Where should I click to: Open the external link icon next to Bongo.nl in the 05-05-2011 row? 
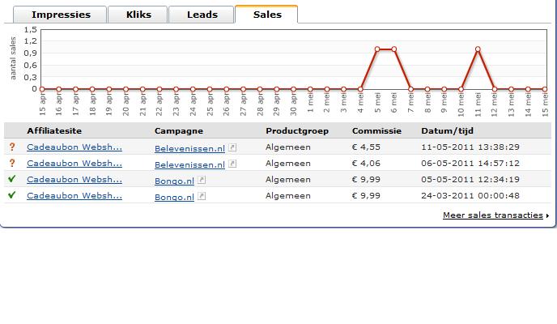(x=202, y=180)
